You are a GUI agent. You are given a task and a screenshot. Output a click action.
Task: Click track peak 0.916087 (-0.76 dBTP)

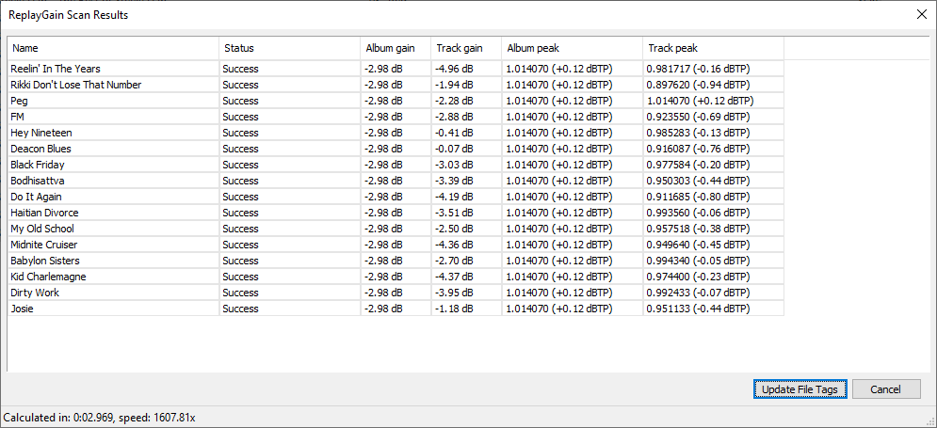coord(698,149)
